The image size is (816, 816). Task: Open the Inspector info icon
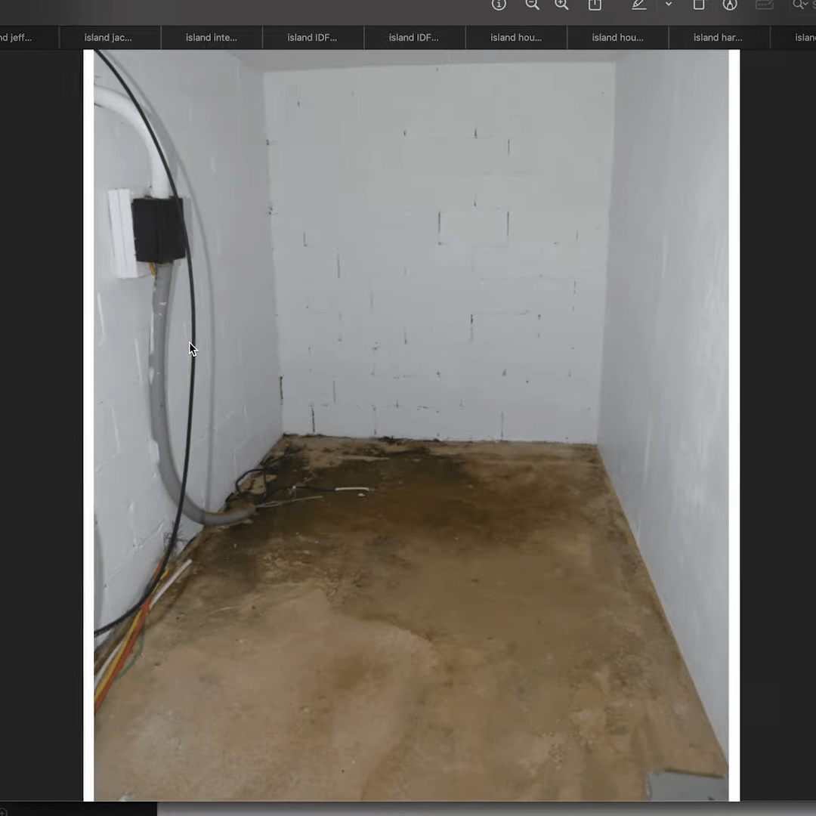pyautogui.click(x=499, y=5)
